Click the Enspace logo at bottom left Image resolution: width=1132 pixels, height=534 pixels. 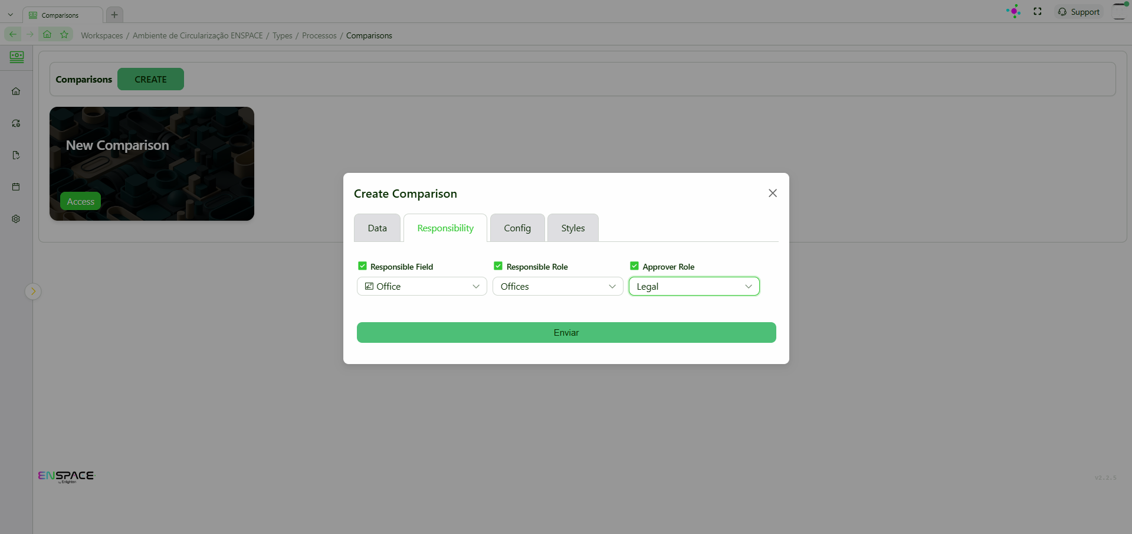pyautogui.click(x=66, y=476)
